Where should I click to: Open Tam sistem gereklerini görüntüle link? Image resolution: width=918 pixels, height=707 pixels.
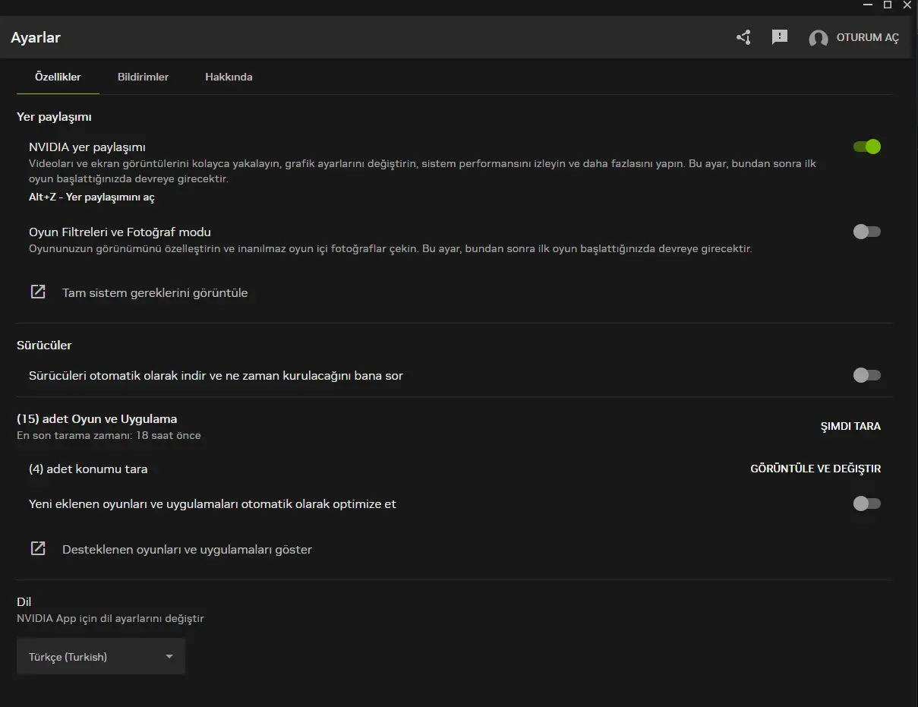pos(155,292)
